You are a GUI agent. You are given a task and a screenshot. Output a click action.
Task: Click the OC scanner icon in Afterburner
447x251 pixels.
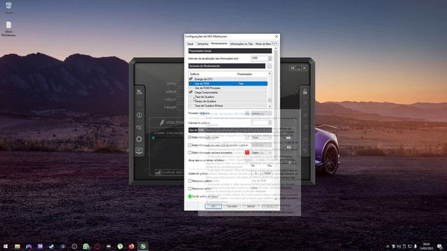[139, 127]
